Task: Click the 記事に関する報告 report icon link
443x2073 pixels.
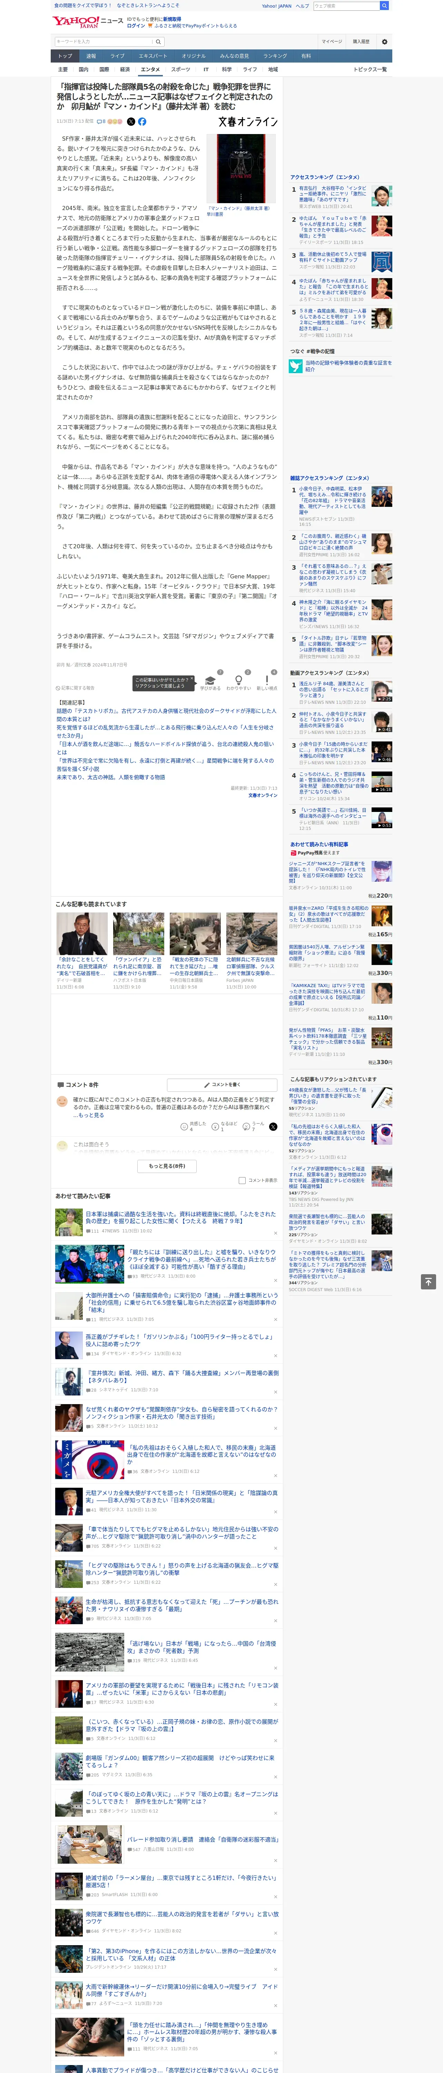Action: pos(76,688)
